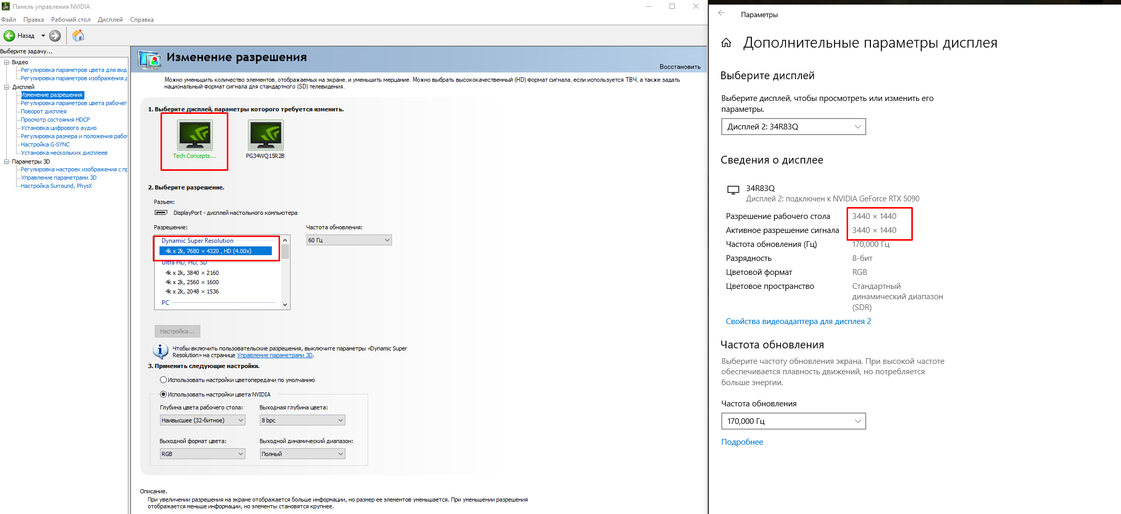Select the Tech Concepts monitor icon
The width and height of the screenshot is (1121, 514).
(195, 136)
